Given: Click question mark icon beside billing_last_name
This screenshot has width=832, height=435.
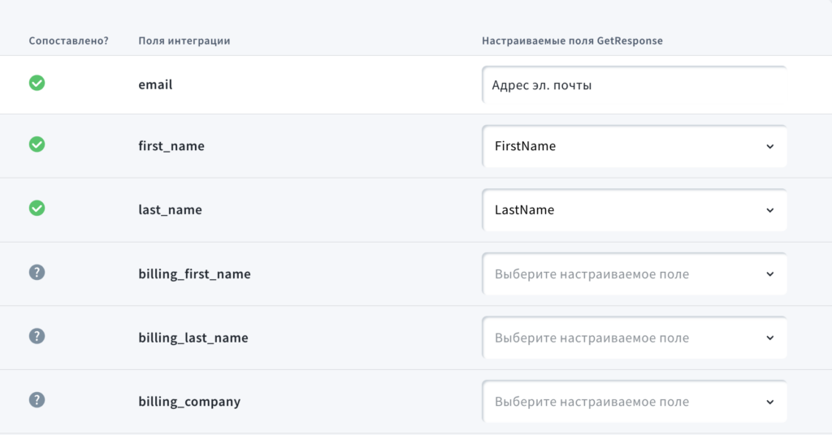Looking at the screenshot, I should point(37,336).
